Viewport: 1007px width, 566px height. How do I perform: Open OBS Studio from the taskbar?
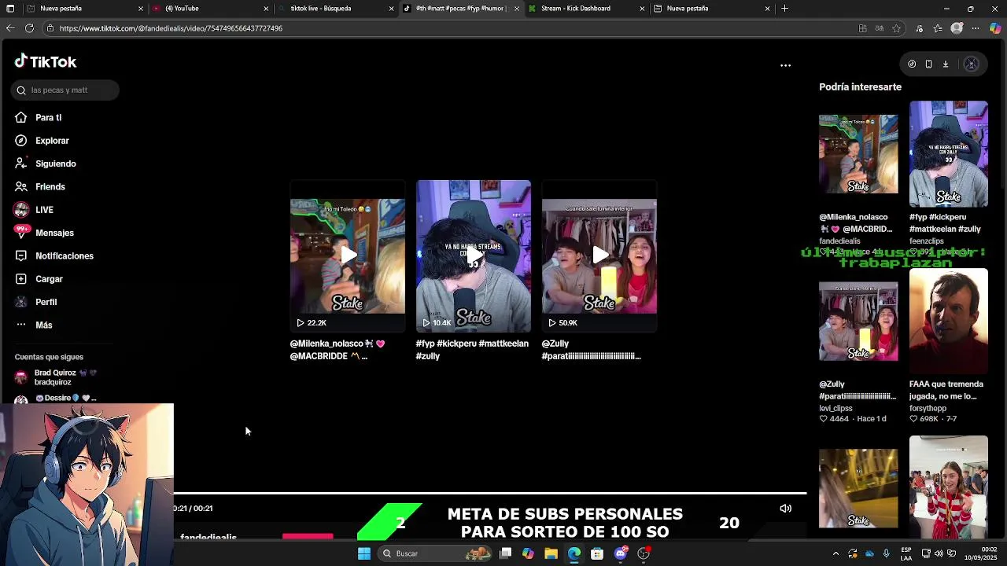[x=644, y=553]
